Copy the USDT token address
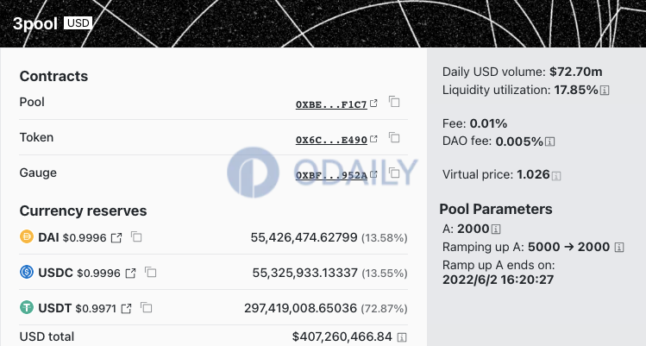The width and height of the screenshot is (646, 346). [x=147, y=308]
